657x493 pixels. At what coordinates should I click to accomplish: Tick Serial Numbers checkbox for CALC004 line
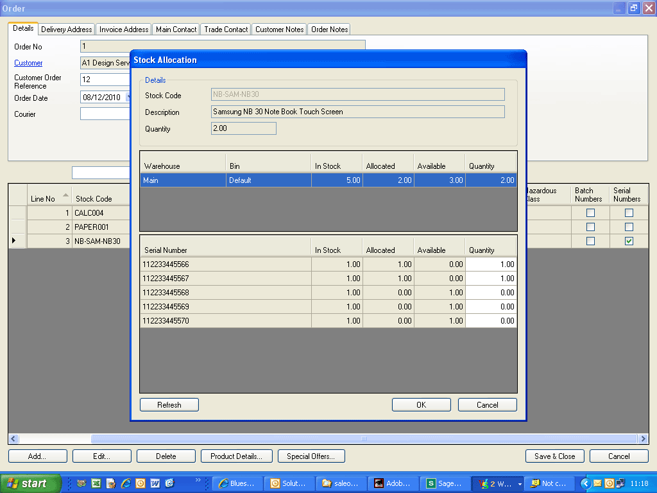pos(629,213)
